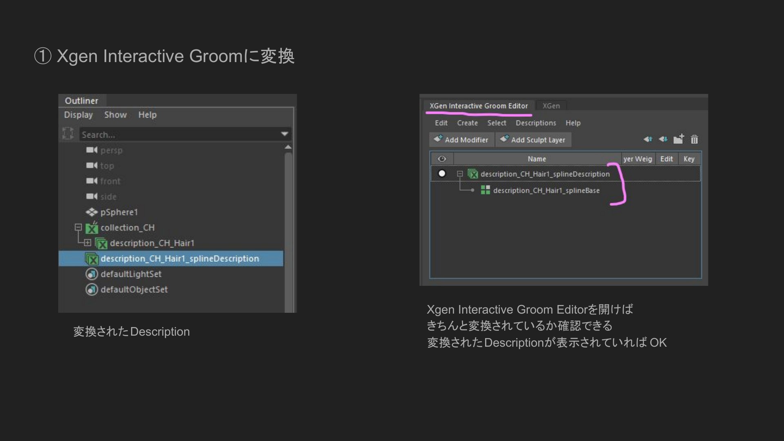
Task: Switch to the XGen tab
Action: tap(551, 106)
